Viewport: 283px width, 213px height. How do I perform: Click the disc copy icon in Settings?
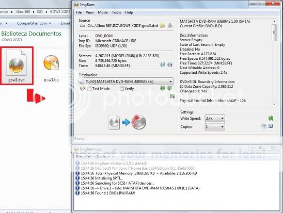click(x=264, y=126)
